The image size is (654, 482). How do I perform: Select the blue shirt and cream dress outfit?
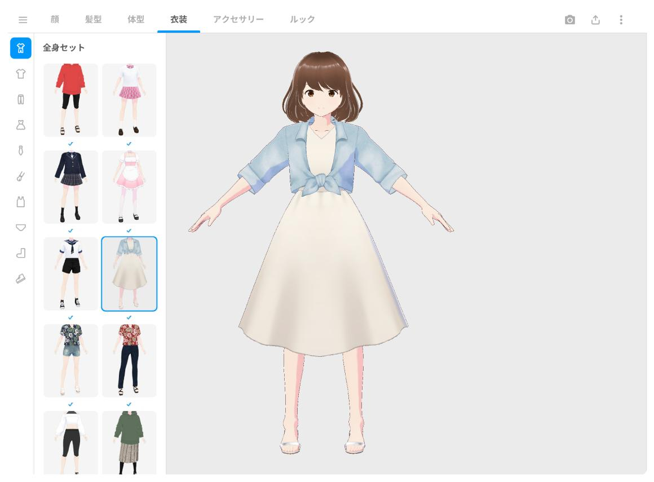(x=129, y=273)
